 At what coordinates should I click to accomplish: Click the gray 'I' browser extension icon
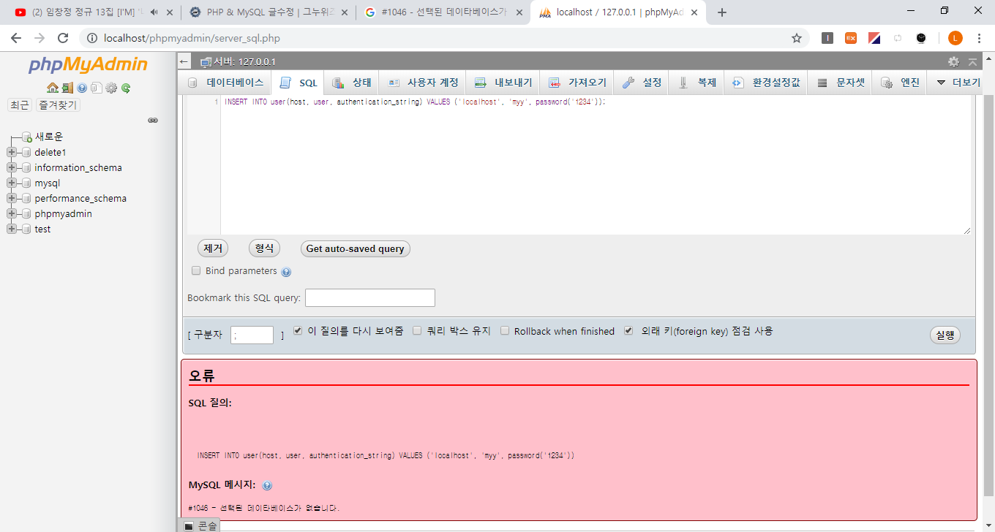[827, 38]
